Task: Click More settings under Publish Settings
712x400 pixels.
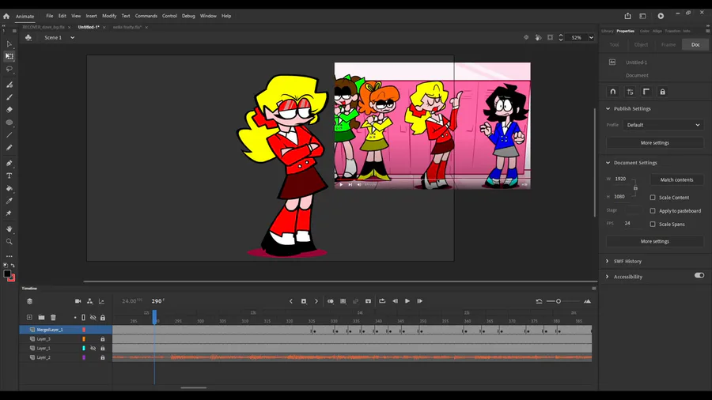Action: pyautogui.click(x=655, y=143)
